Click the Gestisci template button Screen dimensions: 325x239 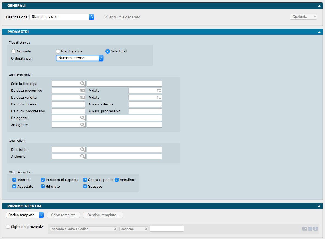pos(103,215)
